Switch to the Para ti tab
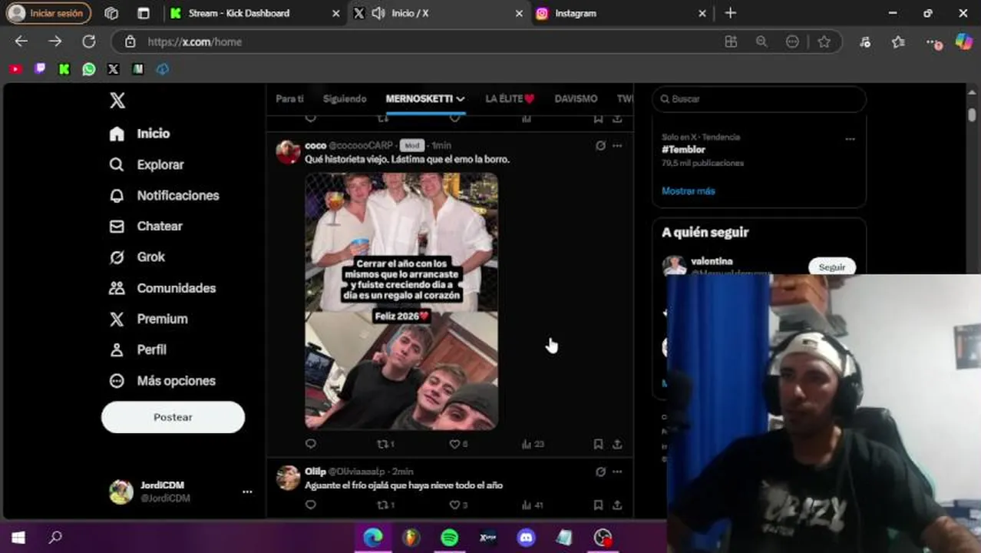Viewport: 981px width, 553px height. click(x=289, y=99)
